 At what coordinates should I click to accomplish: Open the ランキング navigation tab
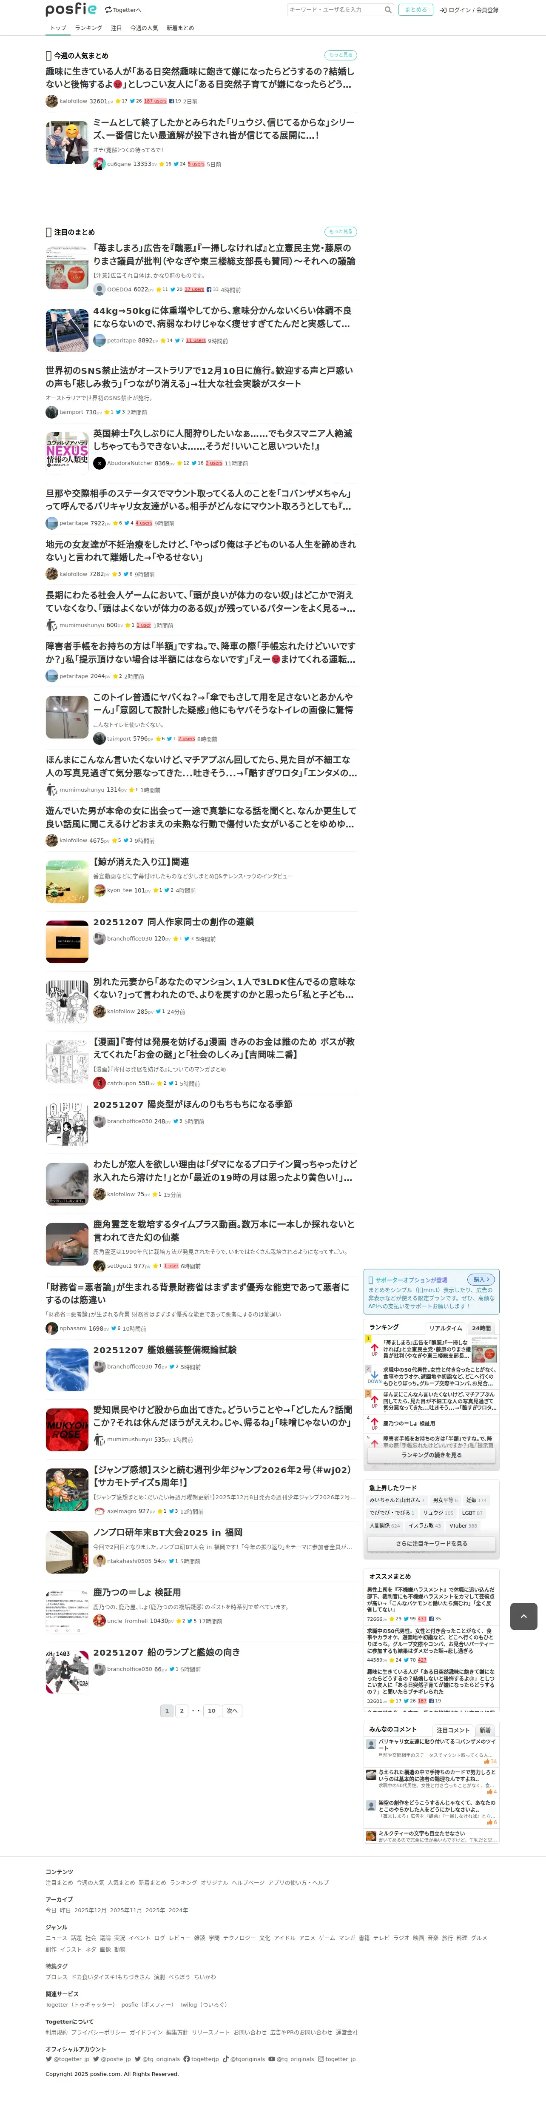tap(89, 28)
